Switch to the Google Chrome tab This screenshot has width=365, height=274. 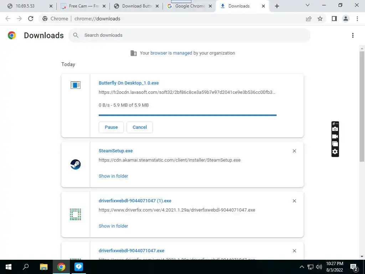tap(190, 6)
